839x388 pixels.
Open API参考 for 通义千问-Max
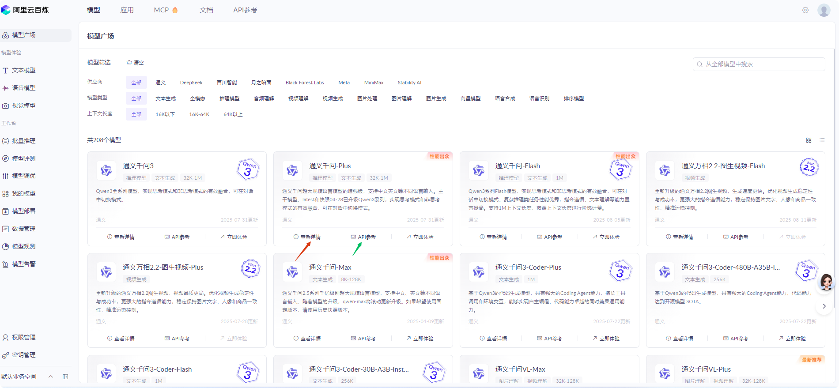pyautogui.click(x=363, y=339)
